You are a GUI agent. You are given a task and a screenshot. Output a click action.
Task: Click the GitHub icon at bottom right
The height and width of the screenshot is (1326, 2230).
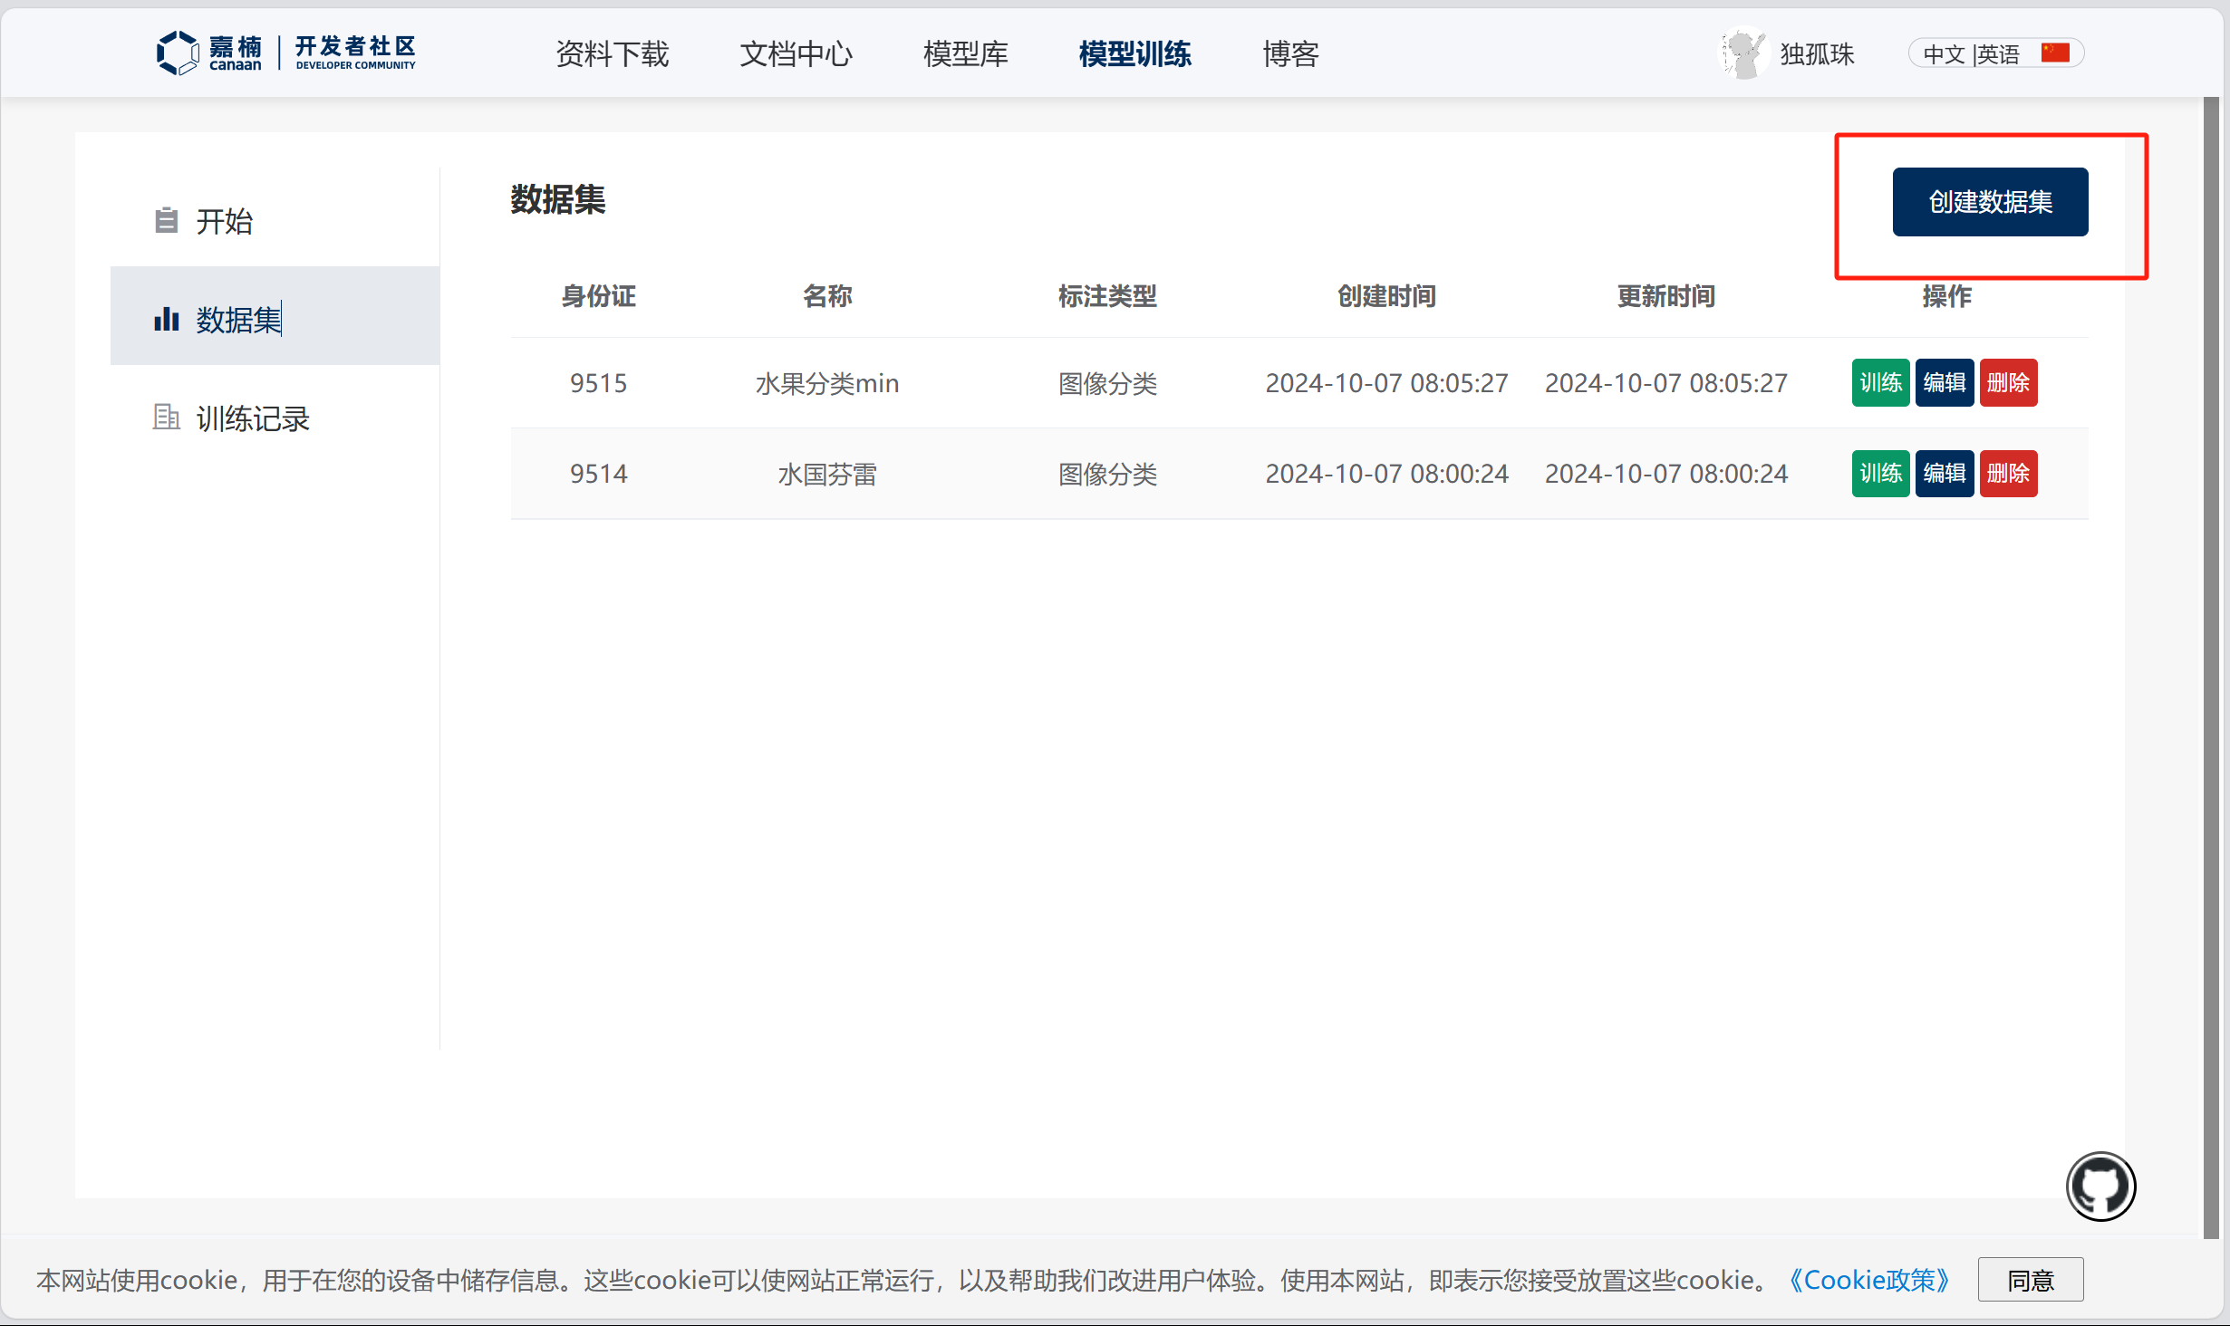click(x=2100, y=1186)
